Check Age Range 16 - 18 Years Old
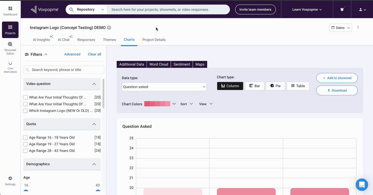This screenshot has width=373, height=195. pyautogui.click(x=25, y=138)
